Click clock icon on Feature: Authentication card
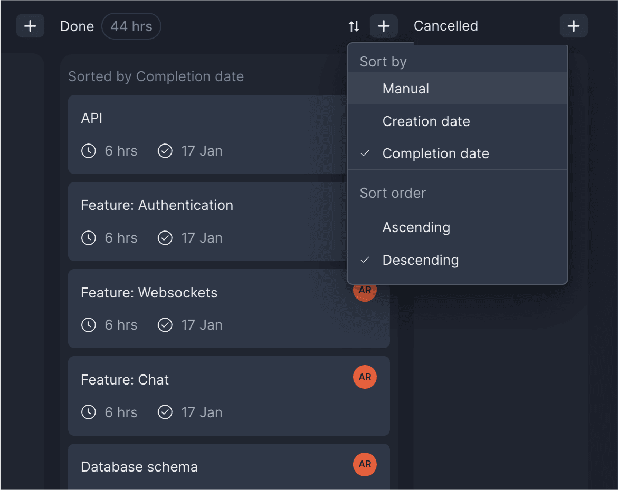This screenshot has width=618, height=490. [x=89, y=238]
